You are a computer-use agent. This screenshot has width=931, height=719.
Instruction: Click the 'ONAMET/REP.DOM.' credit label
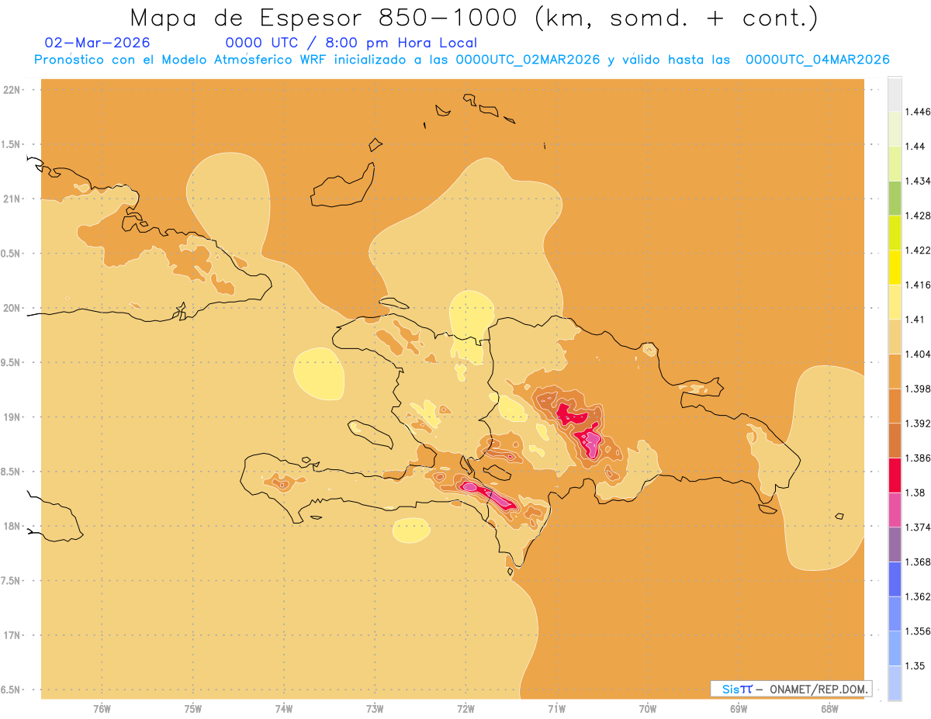818,689
